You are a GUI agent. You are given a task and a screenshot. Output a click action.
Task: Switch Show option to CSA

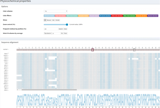pyautogui.click(x=53, y=20)
